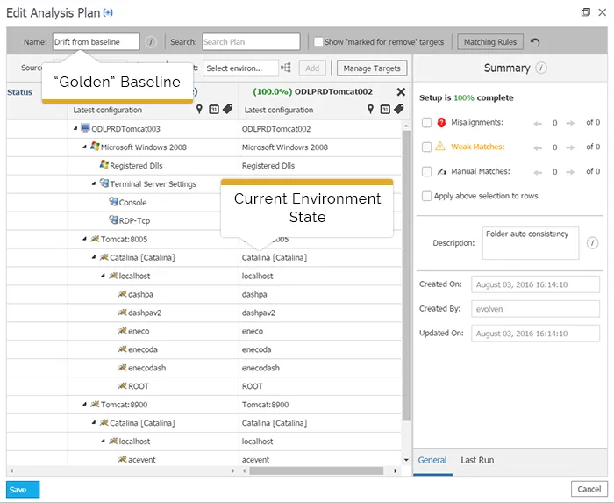Open the calendar icon in the ODLPRDTomcat002 column
Screen dimensions: 614x503
[x=385, y=110]
